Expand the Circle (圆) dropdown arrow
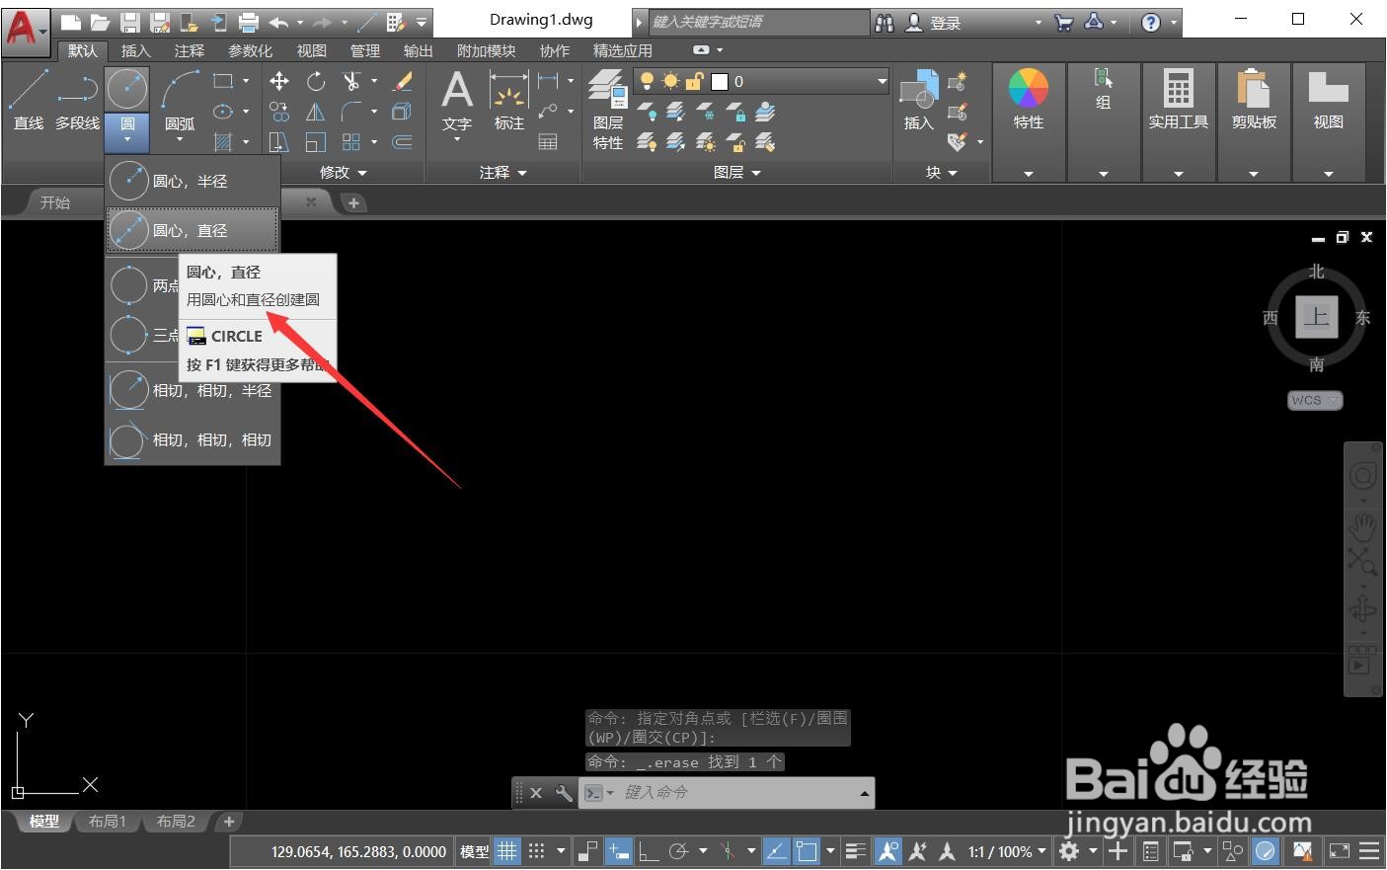This screenshot has height=870, width=1387. point(127,139)
